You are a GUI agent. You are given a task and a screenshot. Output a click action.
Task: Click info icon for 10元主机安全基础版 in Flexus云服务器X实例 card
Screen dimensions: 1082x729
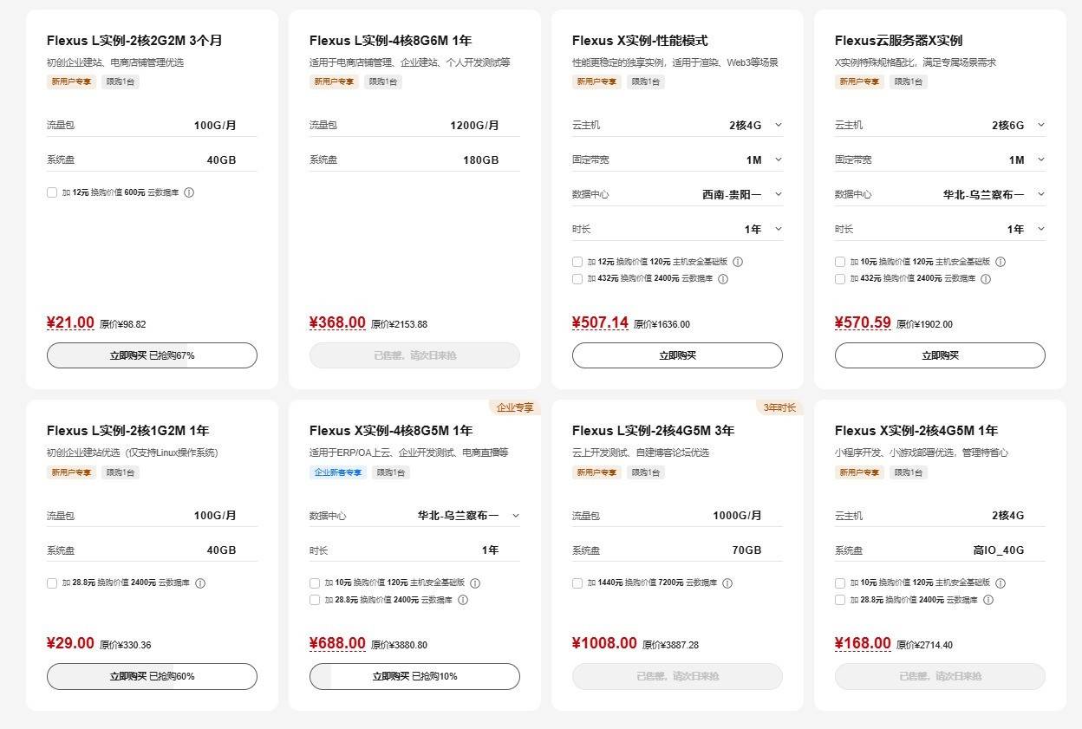tap(1001, 262)
